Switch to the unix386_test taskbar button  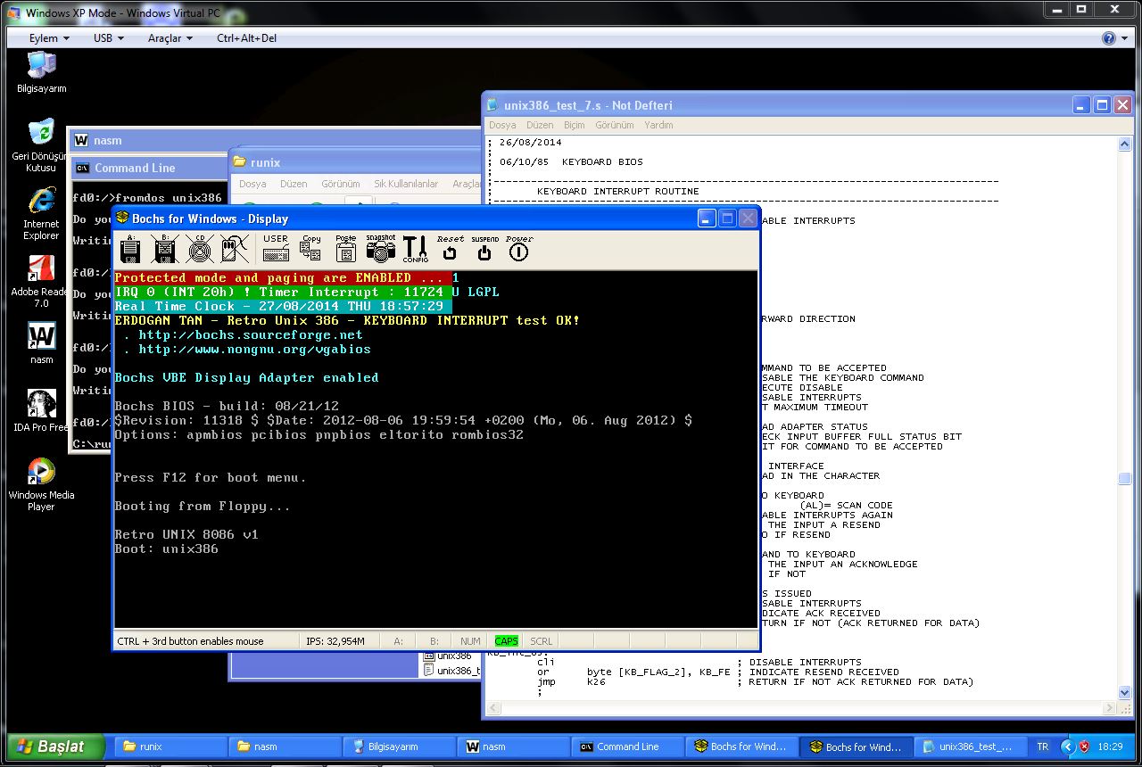pos(970,746)
